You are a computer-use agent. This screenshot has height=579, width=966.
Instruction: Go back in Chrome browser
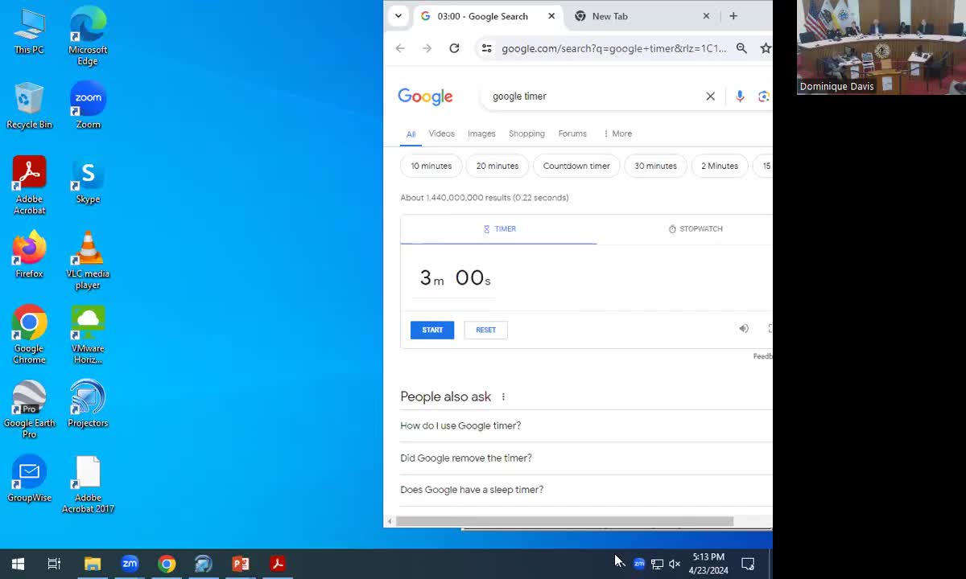[x=400, y=48]
